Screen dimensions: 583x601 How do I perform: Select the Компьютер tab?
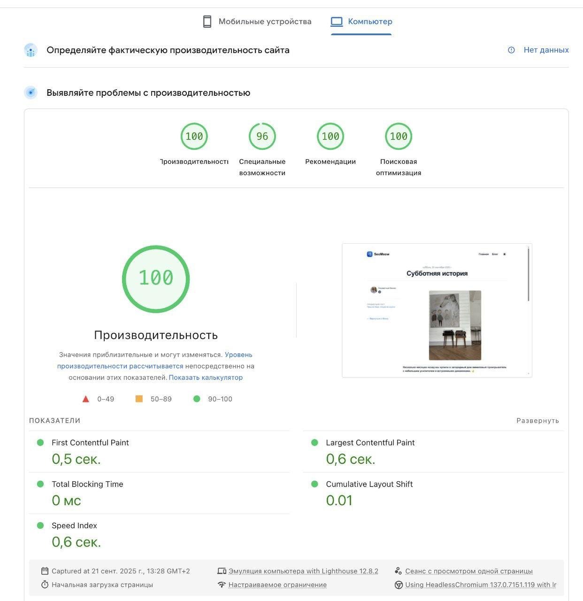click(x=370, y=22)
